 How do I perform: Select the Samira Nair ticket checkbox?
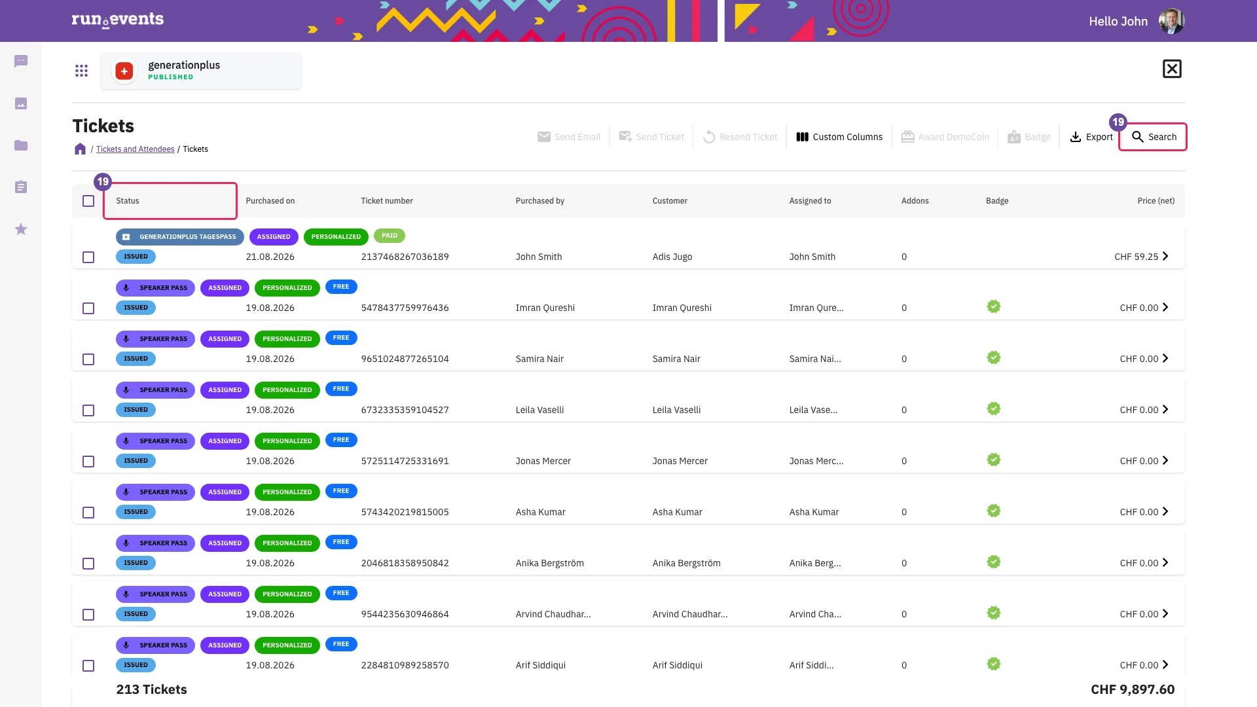[88, 359]
